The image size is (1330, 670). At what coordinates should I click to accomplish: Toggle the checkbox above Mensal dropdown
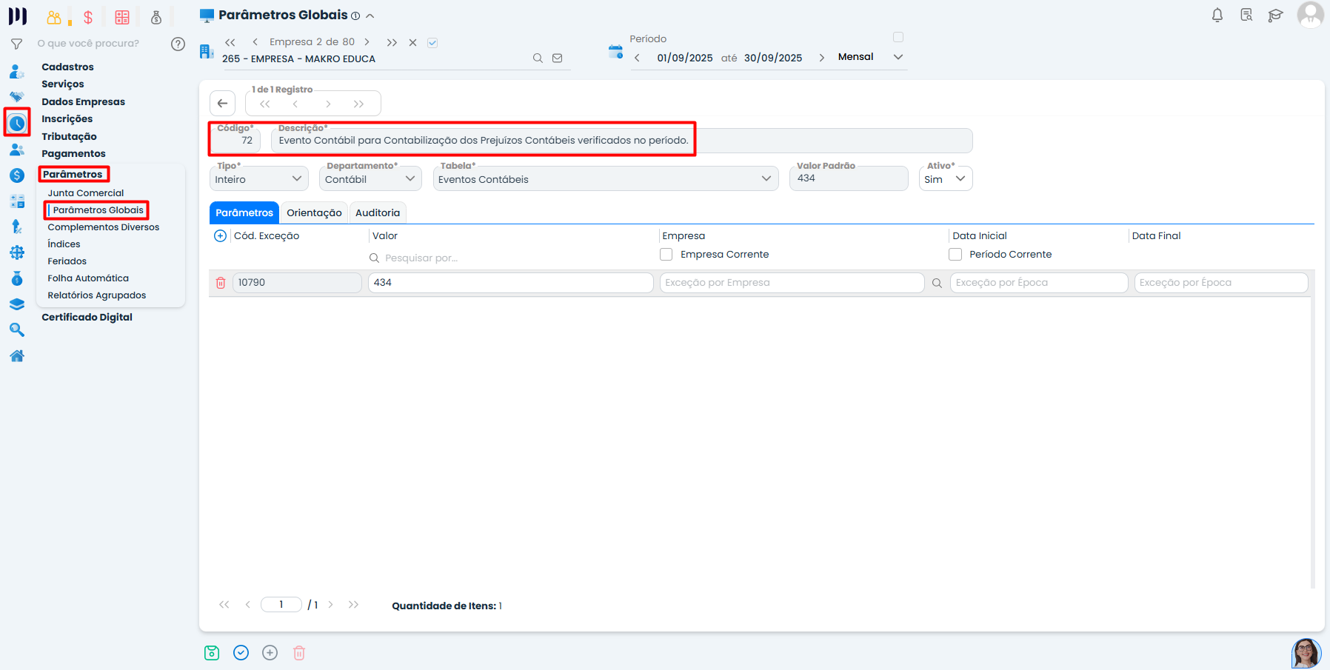click(x=898, y=37)
